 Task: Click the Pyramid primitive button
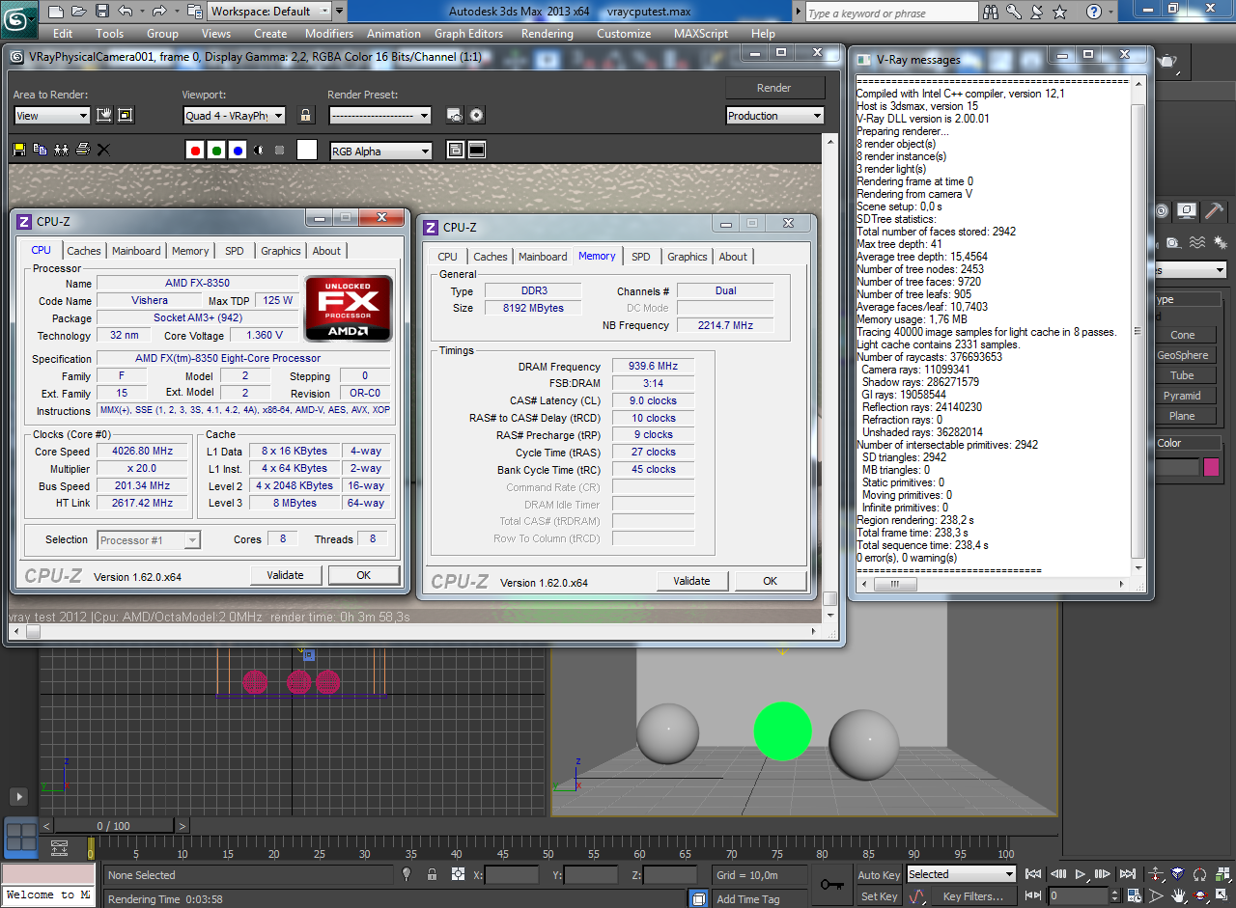click(x=1182, y=396)
